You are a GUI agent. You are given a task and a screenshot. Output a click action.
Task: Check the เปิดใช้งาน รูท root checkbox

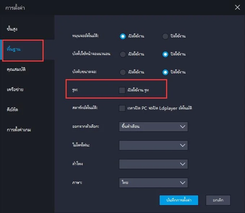coord(122,90)
